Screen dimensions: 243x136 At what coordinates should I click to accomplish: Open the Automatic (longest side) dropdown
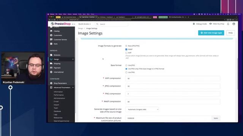tap(142, 109)
